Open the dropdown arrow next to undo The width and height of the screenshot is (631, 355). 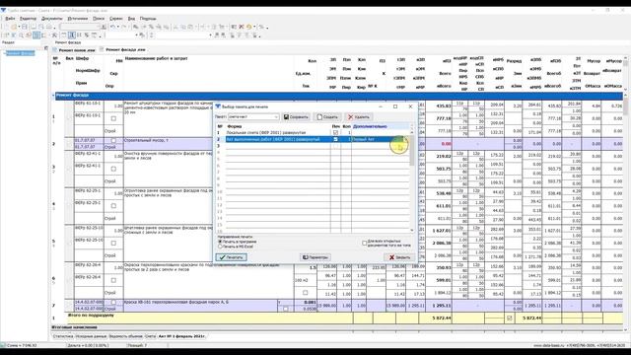click(x=118, y=27)
